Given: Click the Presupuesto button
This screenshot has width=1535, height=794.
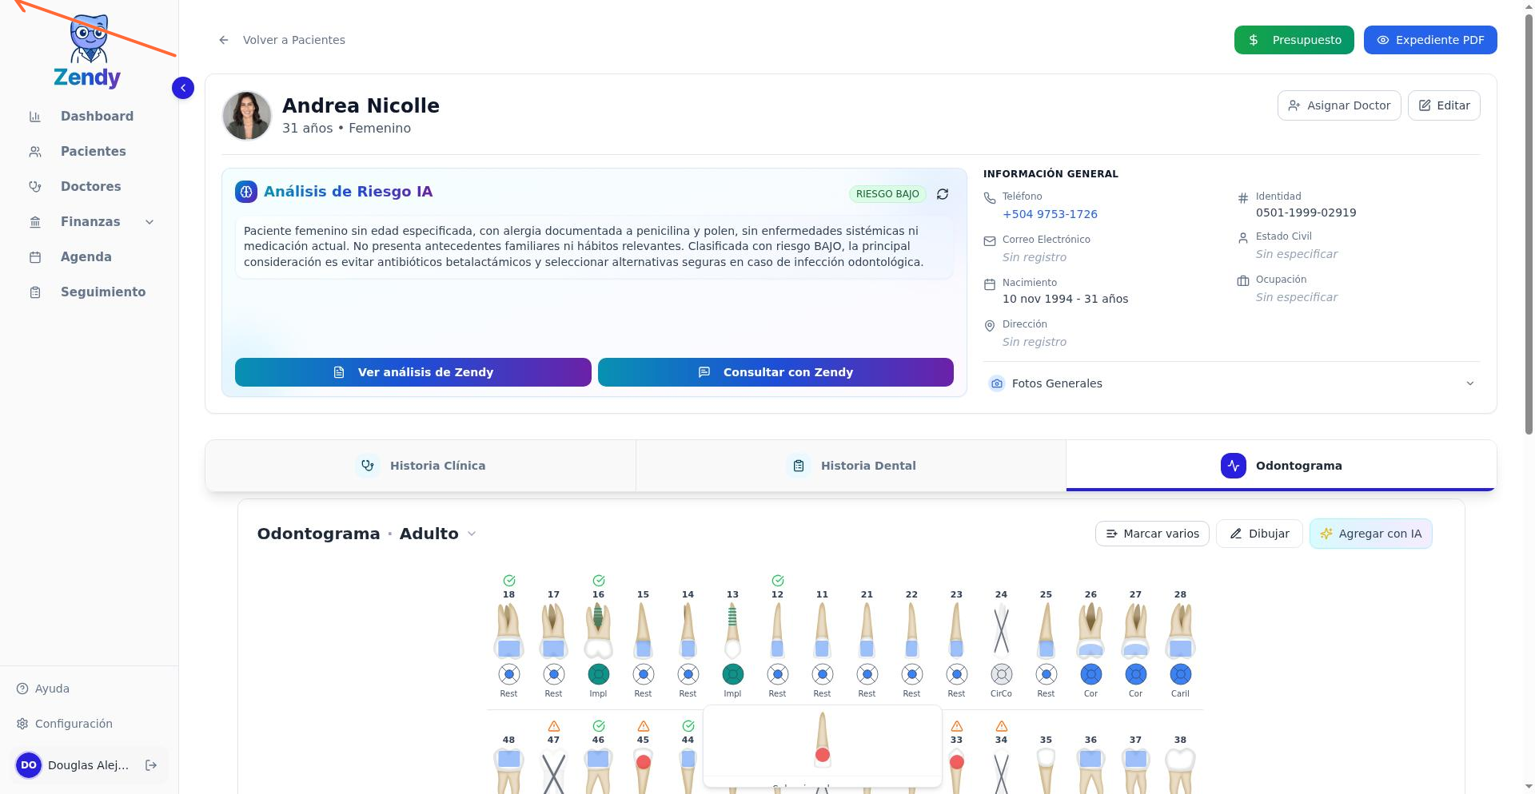Looking at the screenshot, I should (x=1294, y=40).
